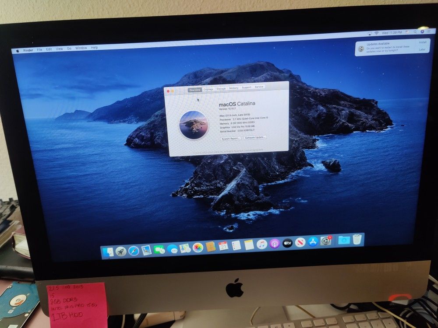Click the System Report button
438x328 pixels.
231,138
